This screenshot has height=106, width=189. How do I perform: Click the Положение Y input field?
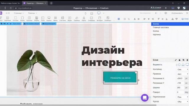[x=180, y=83]
